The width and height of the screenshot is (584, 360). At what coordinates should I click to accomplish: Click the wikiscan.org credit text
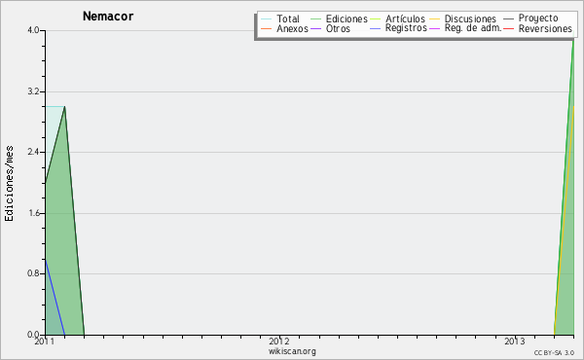292,351
